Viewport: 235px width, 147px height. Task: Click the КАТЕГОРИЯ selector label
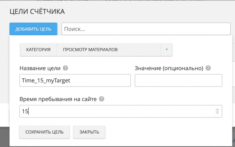pyautogui.click(x=38, y=49)
